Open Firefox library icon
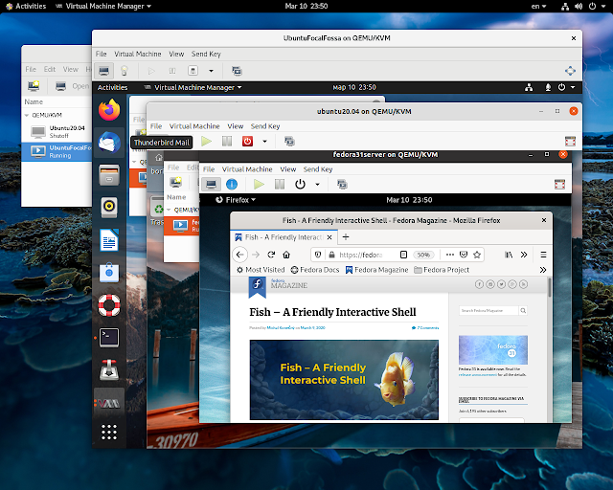613x490 pixels. pos(509,255)
